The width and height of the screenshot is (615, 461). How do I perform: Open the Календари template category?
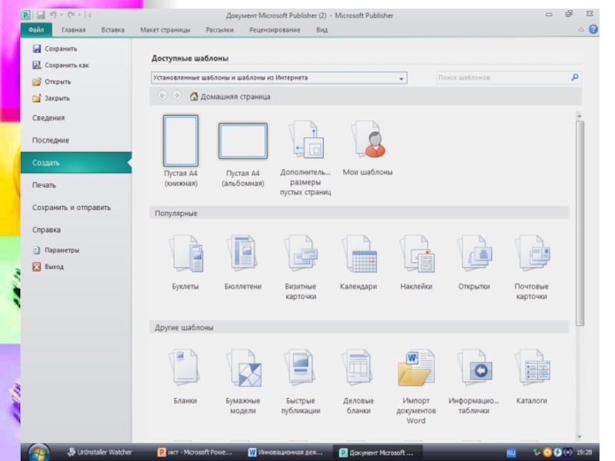(x=358, y=254)
